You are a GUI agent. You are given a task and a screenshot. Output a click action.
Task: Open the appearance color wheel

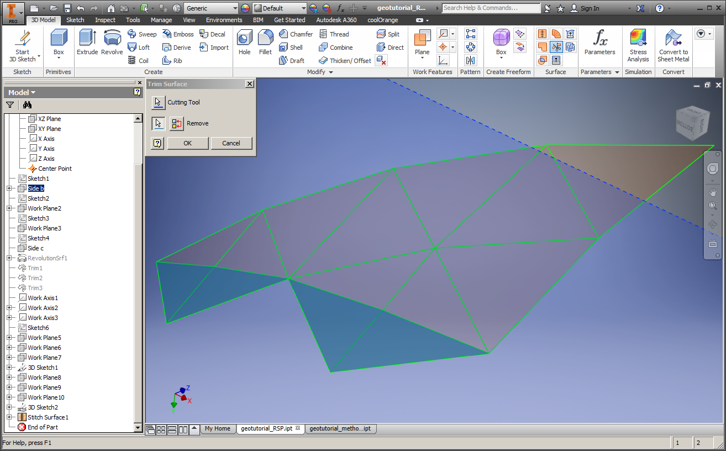245,8
